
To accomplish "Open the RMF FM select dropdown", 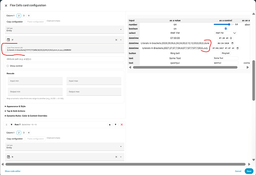I will [x=226, y=33].
